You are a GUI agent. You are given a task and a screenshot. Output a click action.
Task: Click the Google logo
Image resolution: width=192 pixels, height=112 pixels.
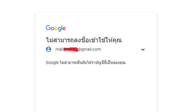point(56,28)
